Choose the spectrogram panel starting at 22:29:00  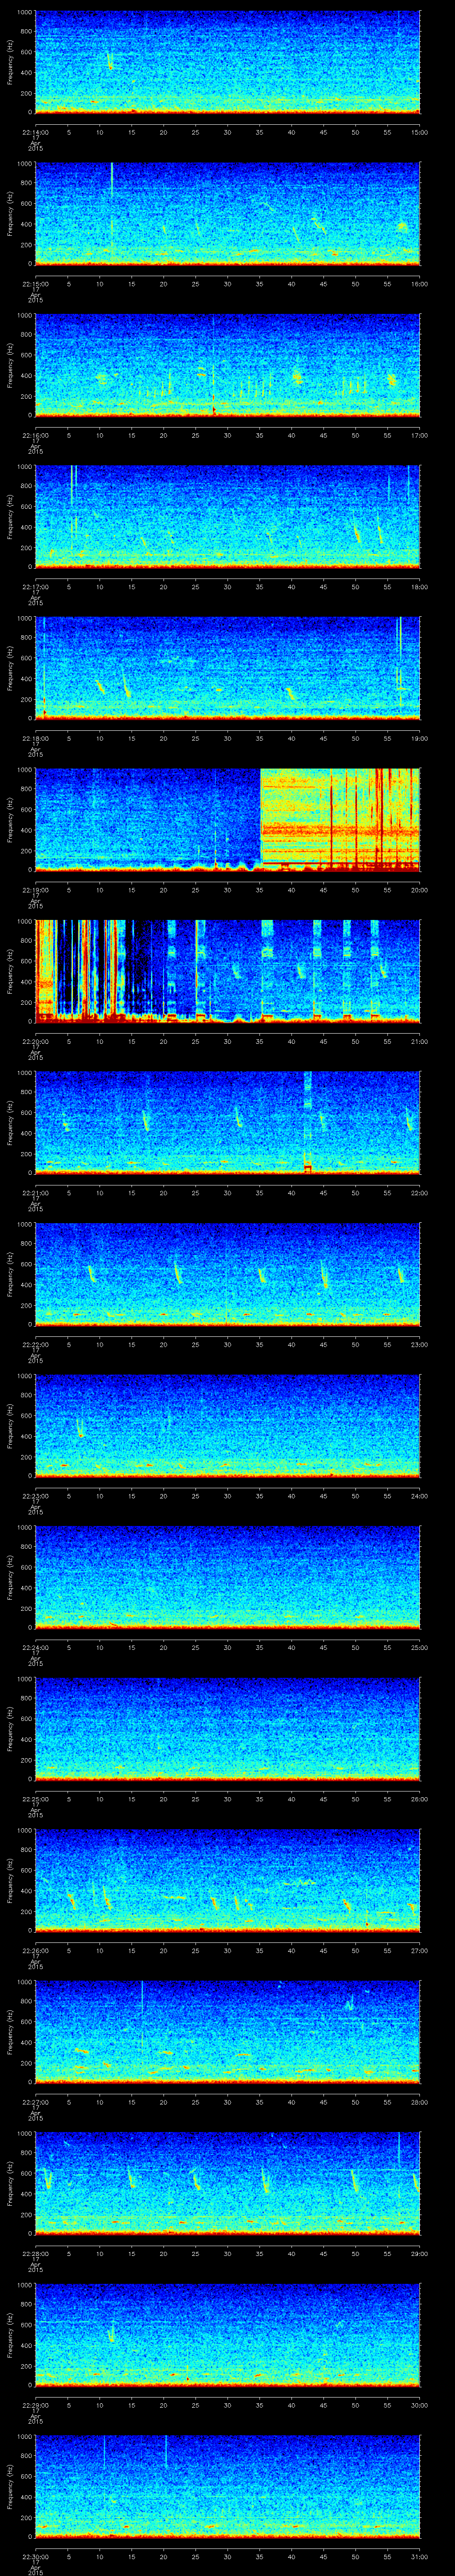point(227,2335)
